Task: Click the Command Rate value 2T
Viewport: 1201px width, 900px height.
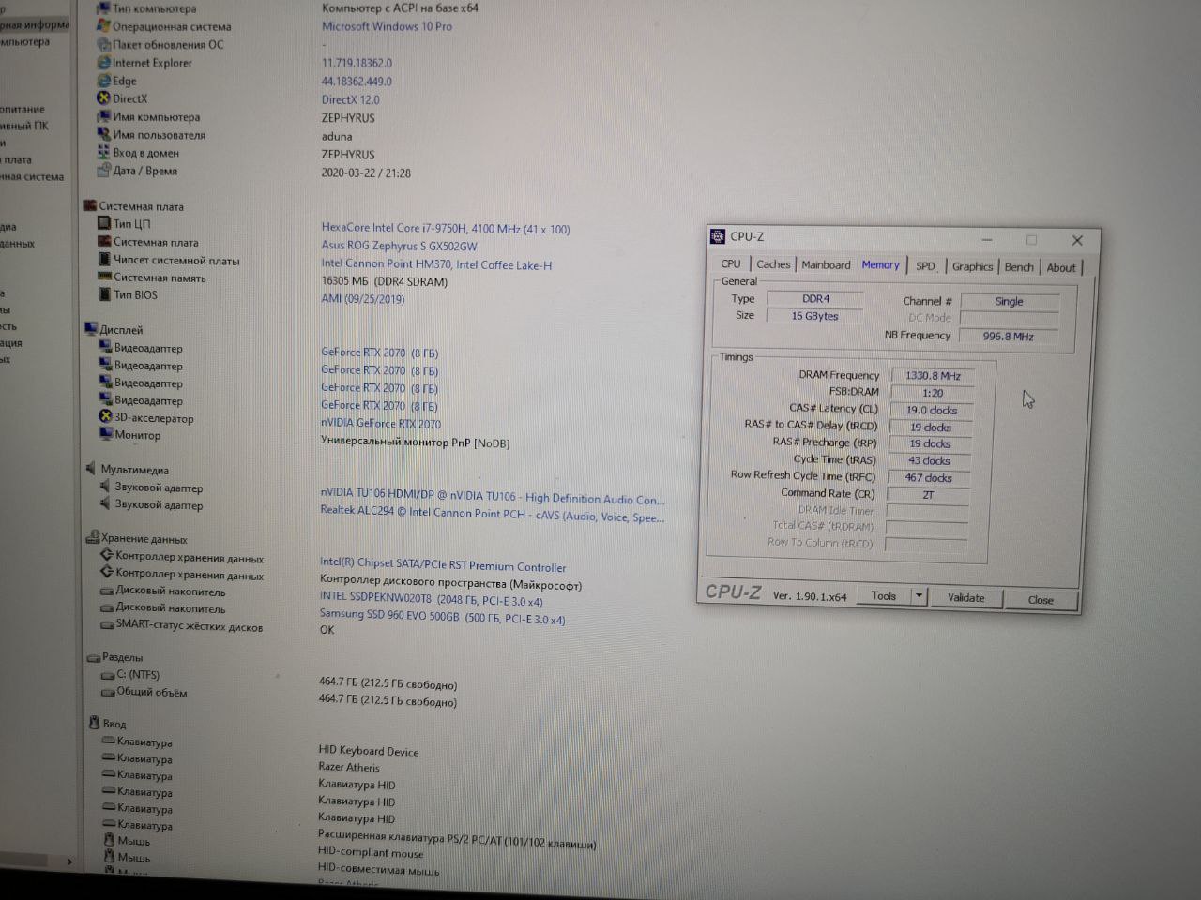Action: click(928, 494)
